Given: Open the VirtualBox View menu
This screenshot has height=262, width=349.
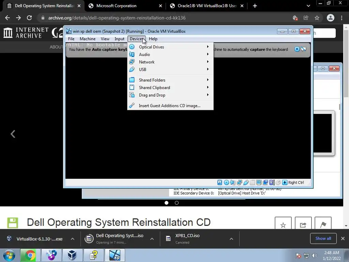Looking at the screenshot, I should [x=105, y=39].
